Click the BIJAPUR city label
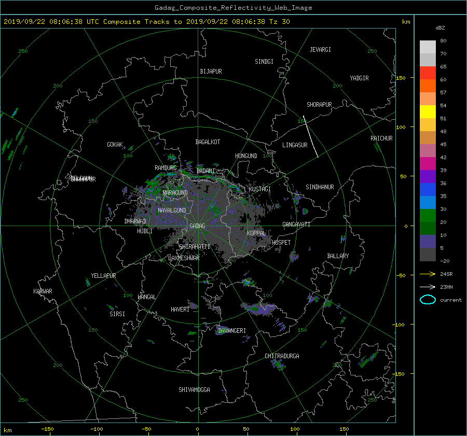Screen dimensions: 467x436 point(211,72)
